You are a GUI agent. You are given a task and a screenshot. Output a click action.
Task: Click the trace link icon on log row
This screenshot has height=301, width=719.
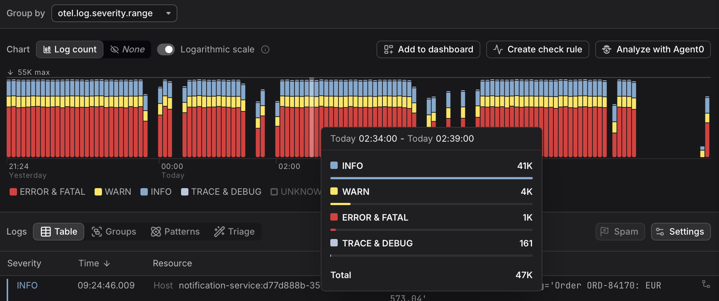click(x=706, y=284)
